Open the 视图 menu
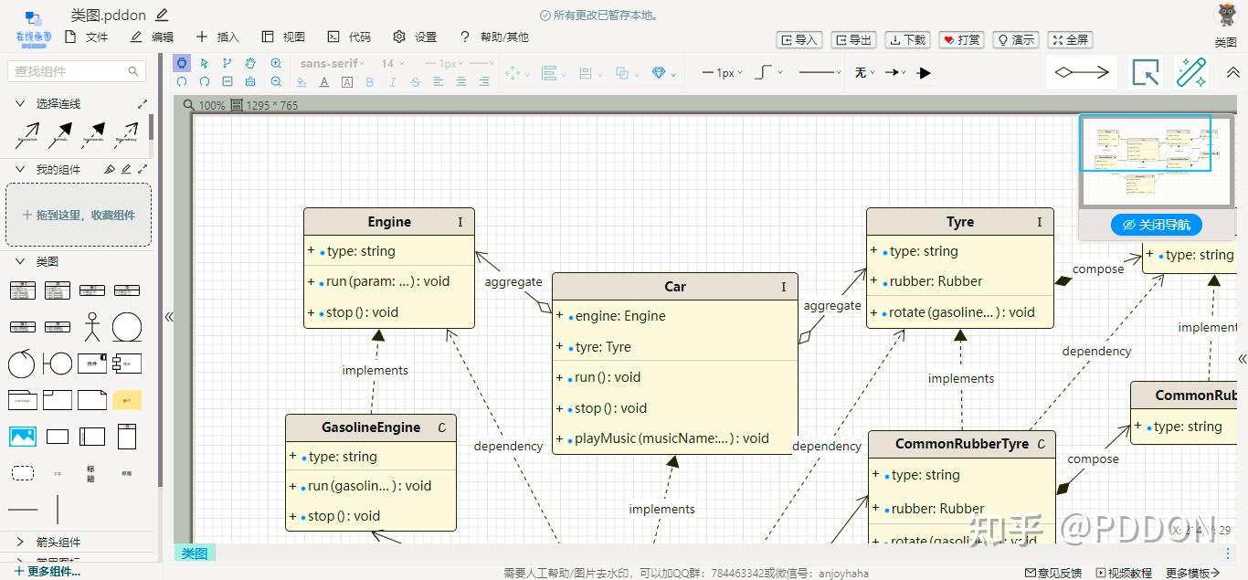This screenshot has width=1248, height=580. point(283,37)
